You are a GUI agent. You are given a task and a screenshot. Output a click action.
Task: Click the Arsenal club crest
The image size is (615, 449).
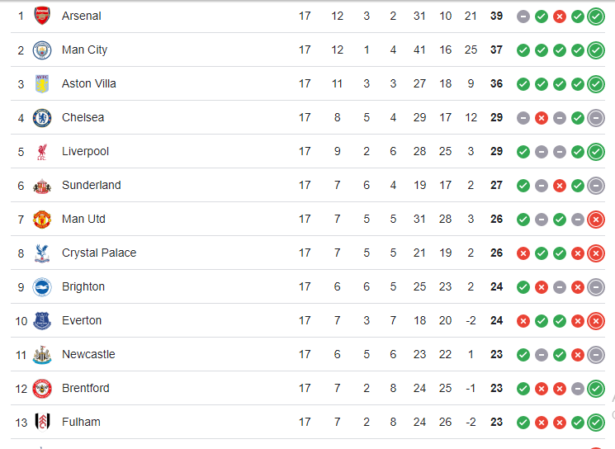pos(41,16)
